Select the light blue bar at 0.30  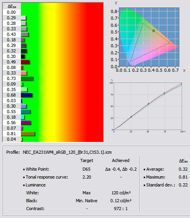24,106
